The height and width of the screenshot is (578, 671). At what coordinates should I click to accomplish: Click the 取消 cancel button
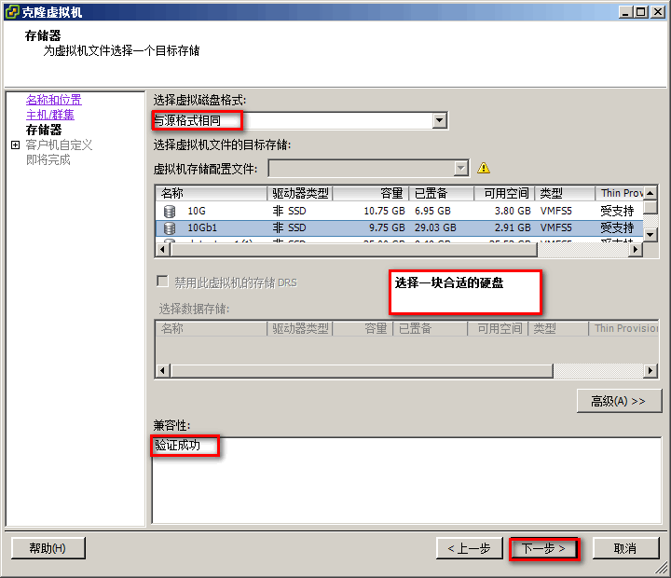click(625, 548)
